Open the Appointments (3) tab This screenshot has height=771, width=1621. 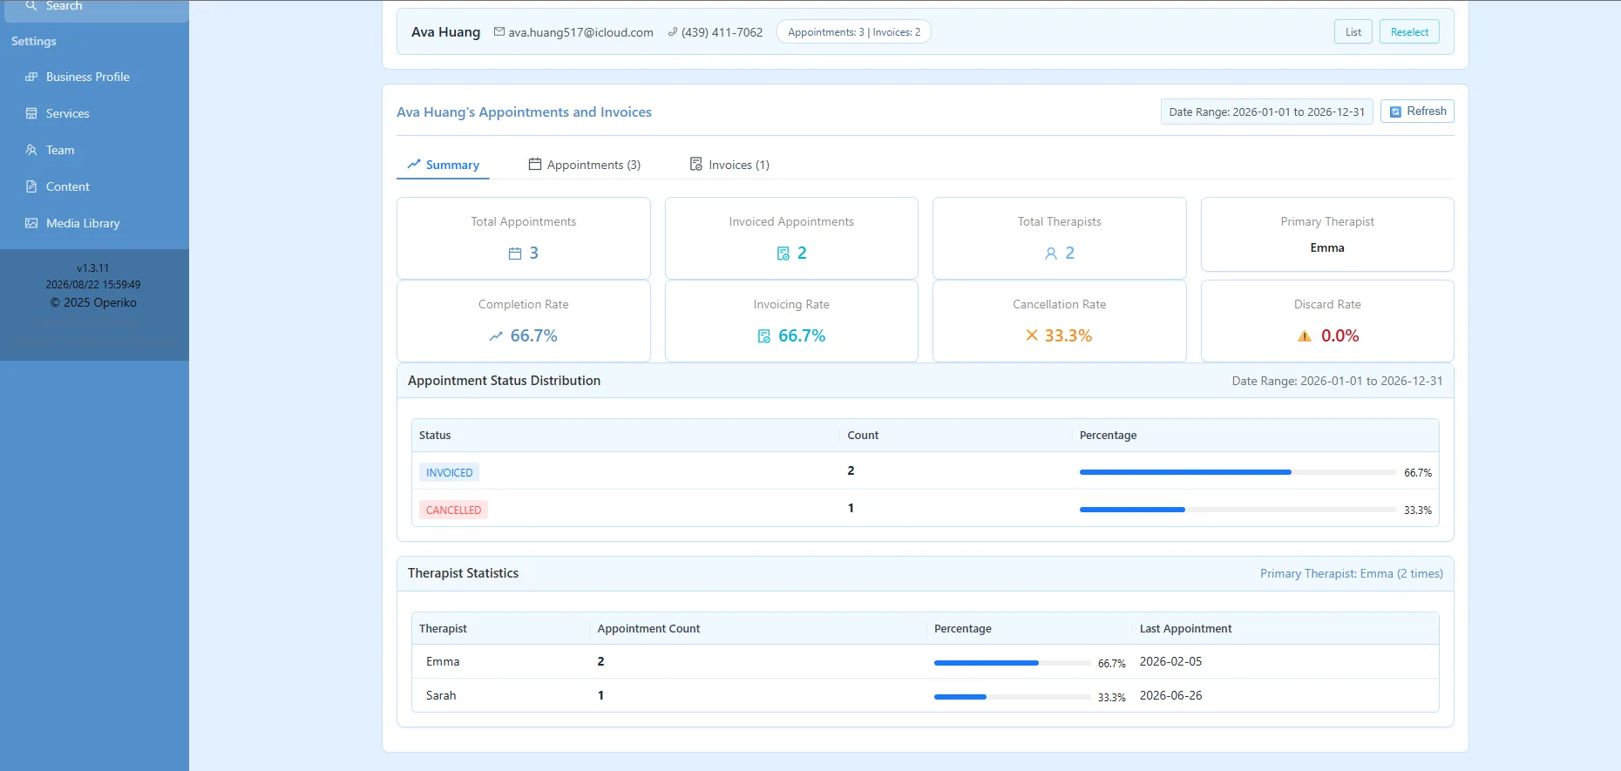click(585, 165)
